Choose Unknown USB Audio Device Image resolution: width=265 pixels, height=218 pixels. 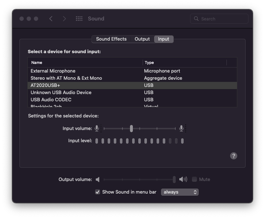132,93
